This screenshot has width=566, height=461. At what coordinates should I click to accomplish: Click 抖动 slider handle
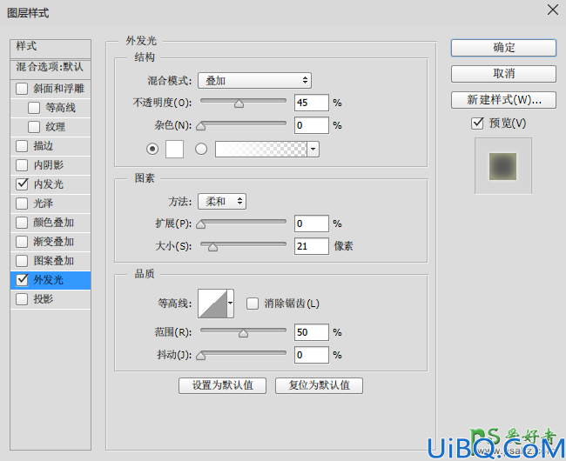click(200, 356)
